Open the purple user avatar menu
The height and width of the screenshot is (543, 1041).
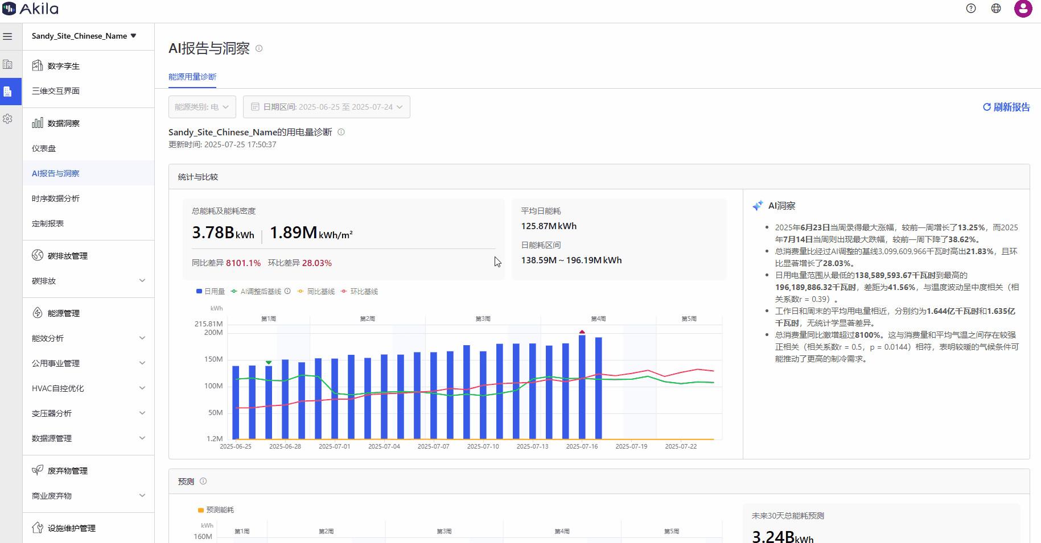[1023, 9]
